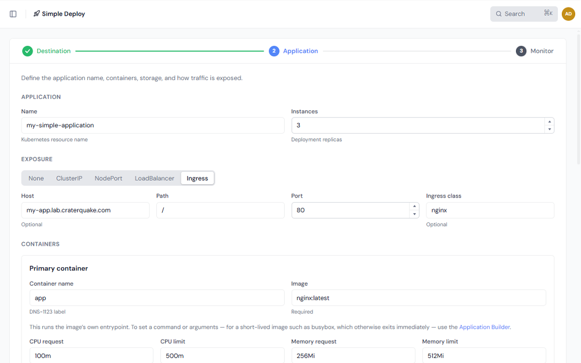Screen dimensions: 581x363
Task: Open the Application Builder link
Action: pos(485,327)
